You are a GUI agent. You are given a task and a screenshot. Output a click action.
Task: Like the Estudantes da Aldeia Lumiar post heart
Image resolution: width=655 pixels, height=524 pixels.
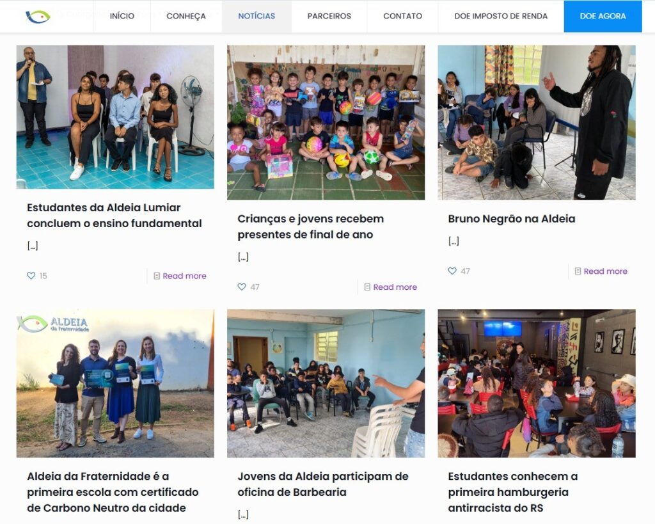pos(31,276)
